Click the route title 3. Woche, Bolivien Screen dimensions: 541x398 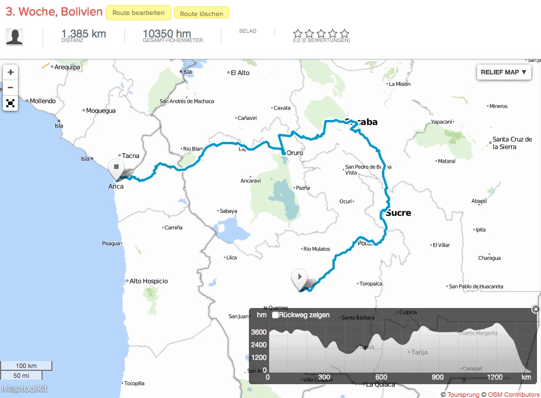(54, 12)
